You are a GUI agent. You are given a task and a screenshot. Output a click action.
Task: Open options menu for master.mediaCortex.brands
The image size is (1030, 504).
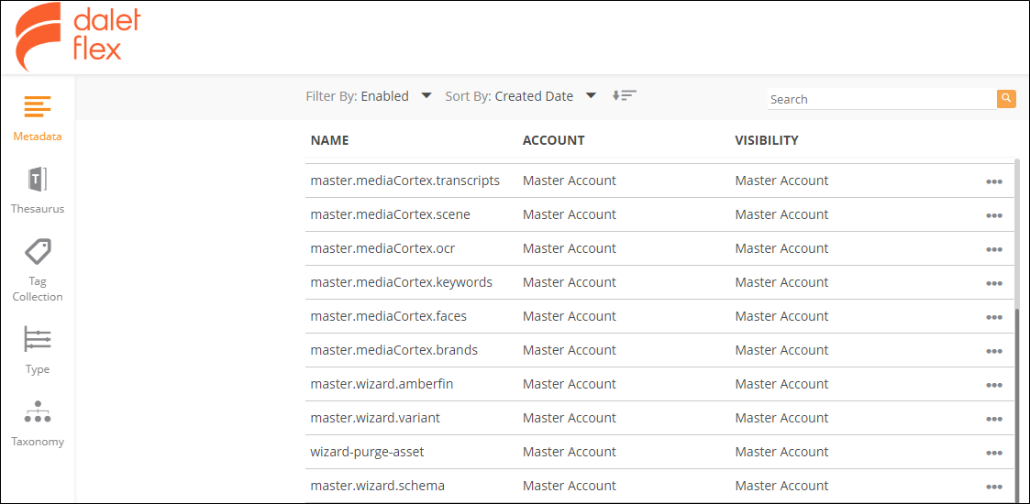994,352
